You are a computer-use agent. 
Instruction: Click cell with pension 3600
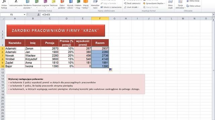[50, 59]
